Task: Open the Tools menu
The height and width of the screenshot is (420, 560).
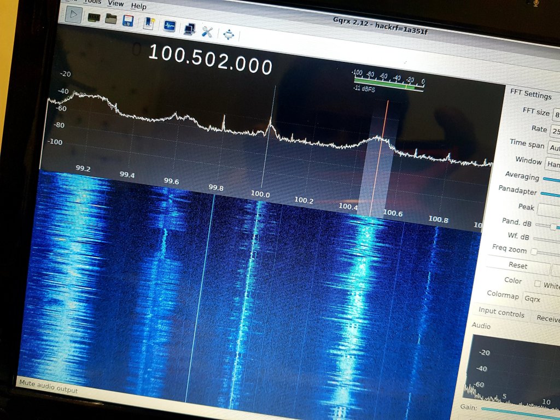Action: pyautogui.click(x=92, y=2)
